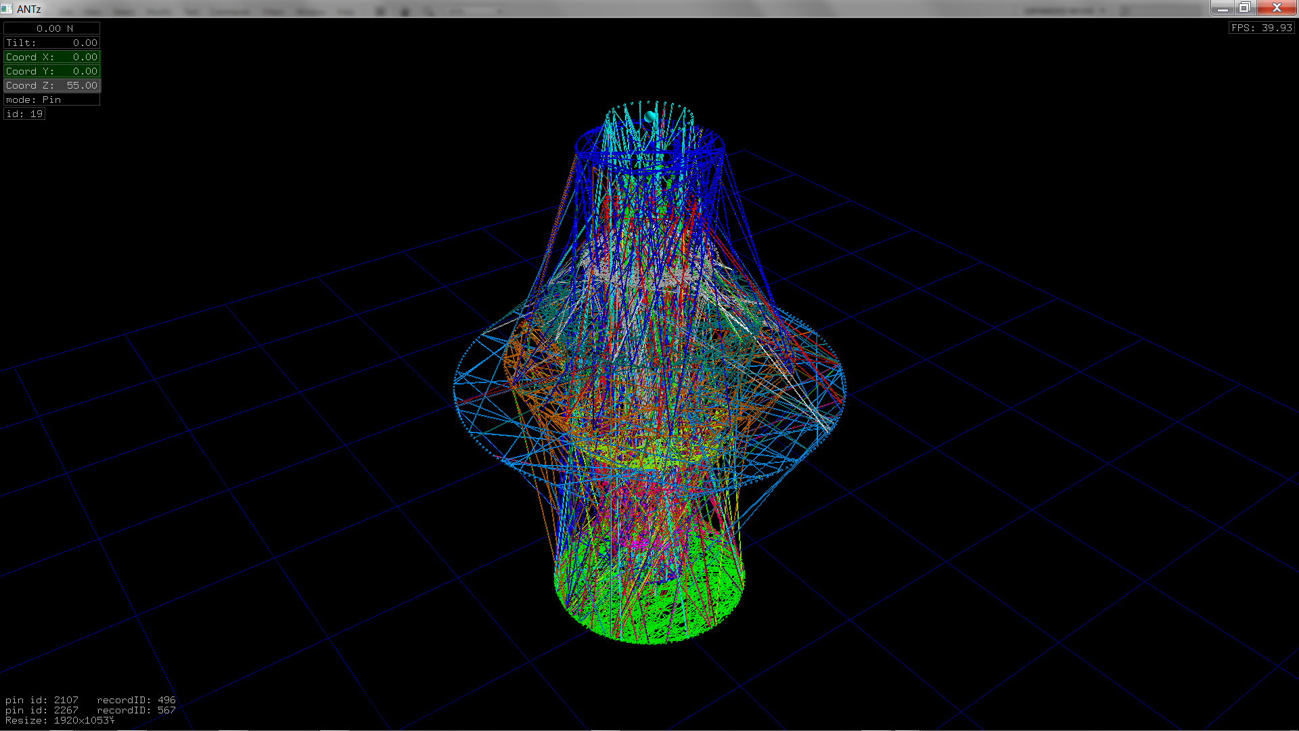Click pin id 2267 console line
Viewport: 1299px width, 731px height.
[90, 710]
